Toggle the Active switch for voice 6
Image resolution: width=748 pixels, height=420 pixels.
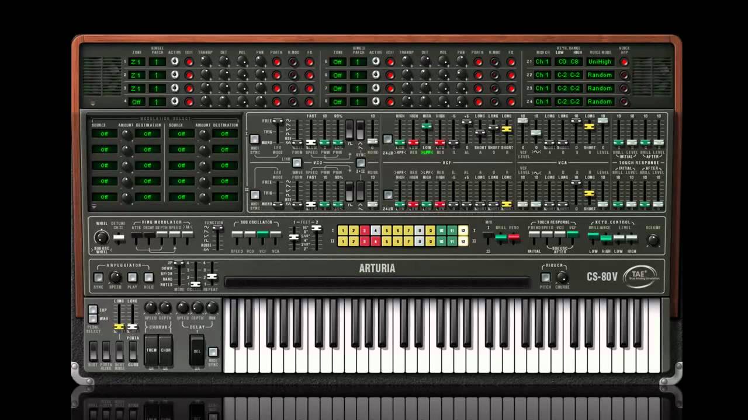(376, 75)
